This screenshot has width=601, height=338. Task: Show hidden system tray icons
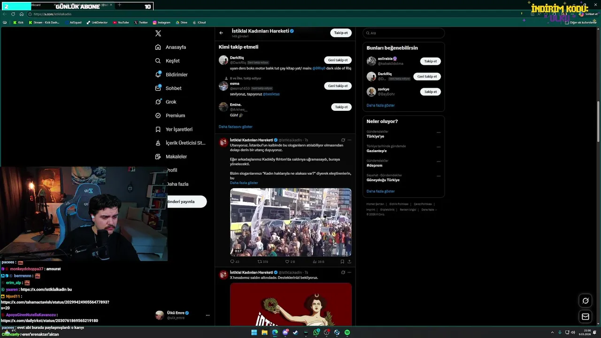pyautogui.click(x=553, y=332)
